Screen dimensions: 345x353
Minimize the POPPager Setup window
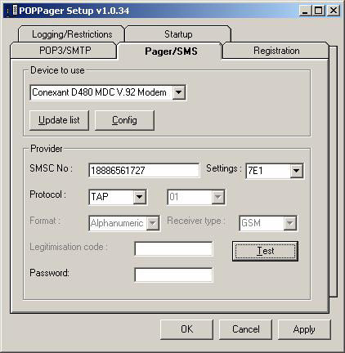[x=305, y=11]
